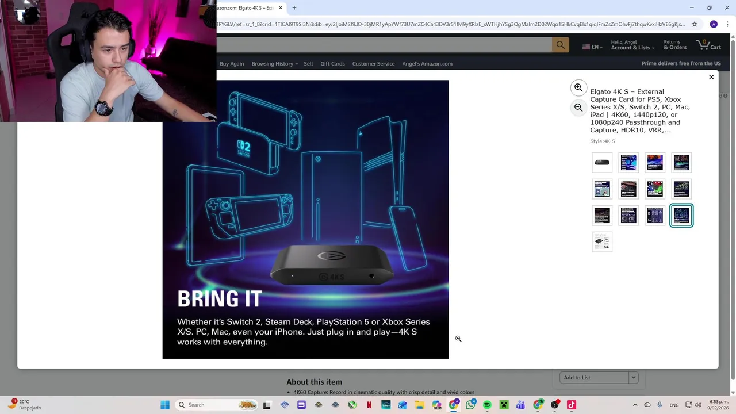Click Prime delivers free from the US
The width and height of the screenshot is (736, 414).
coord(681,64)
